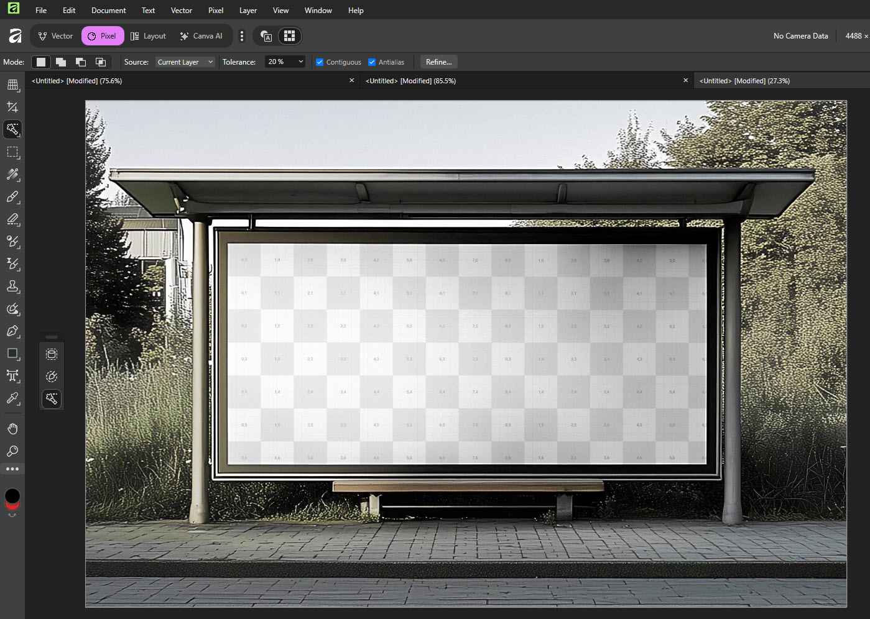Set selection mode to Add

point(61,62)
